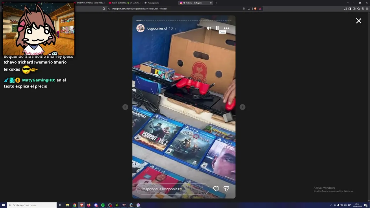Change the ESP keyboard language
This screenshot has height=208, width=370.
pyautogui.click(x=349, y=205)
